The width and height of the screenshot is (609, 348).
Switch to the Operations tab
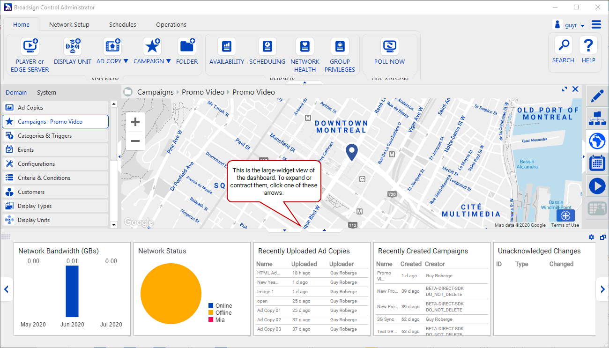171,24
